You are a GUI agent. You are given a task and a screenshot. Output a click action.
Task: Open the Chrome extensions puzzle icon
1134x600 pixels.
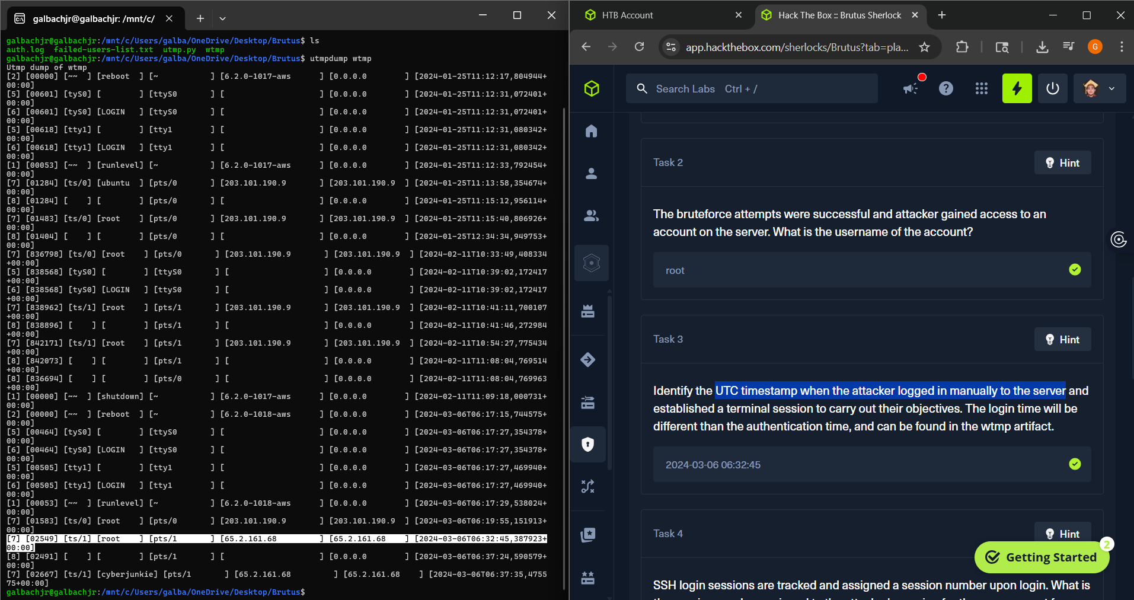pos(962,47)
